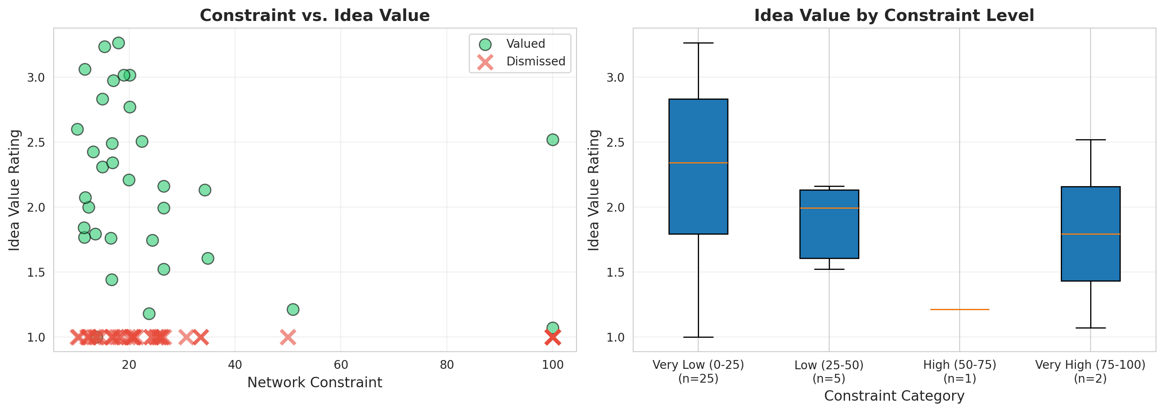The image size is (1164, 412).
Task: Click the "Constraint Category" axis label
Action: [x=894, y=396]
